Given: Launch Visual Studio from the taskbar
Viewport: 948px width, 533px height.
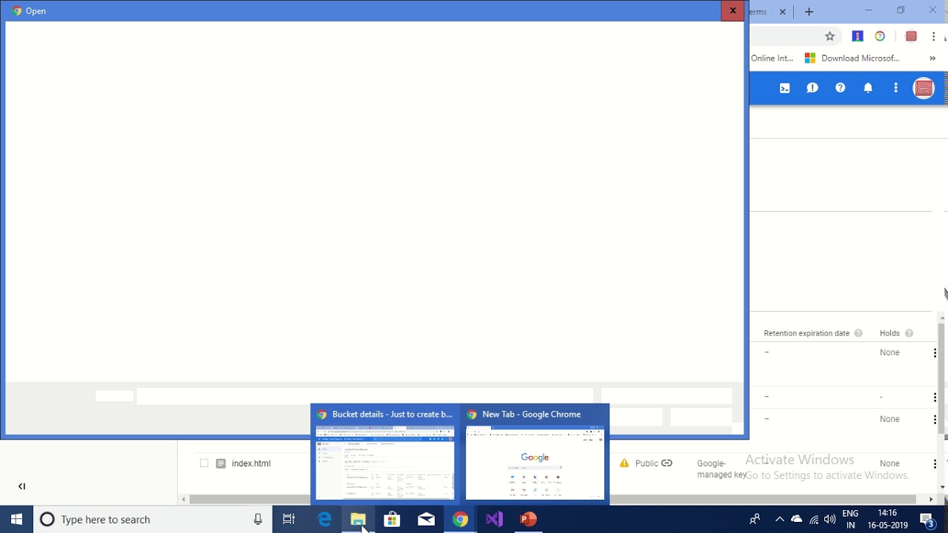Looking at the screenshot, I should 494,520.
